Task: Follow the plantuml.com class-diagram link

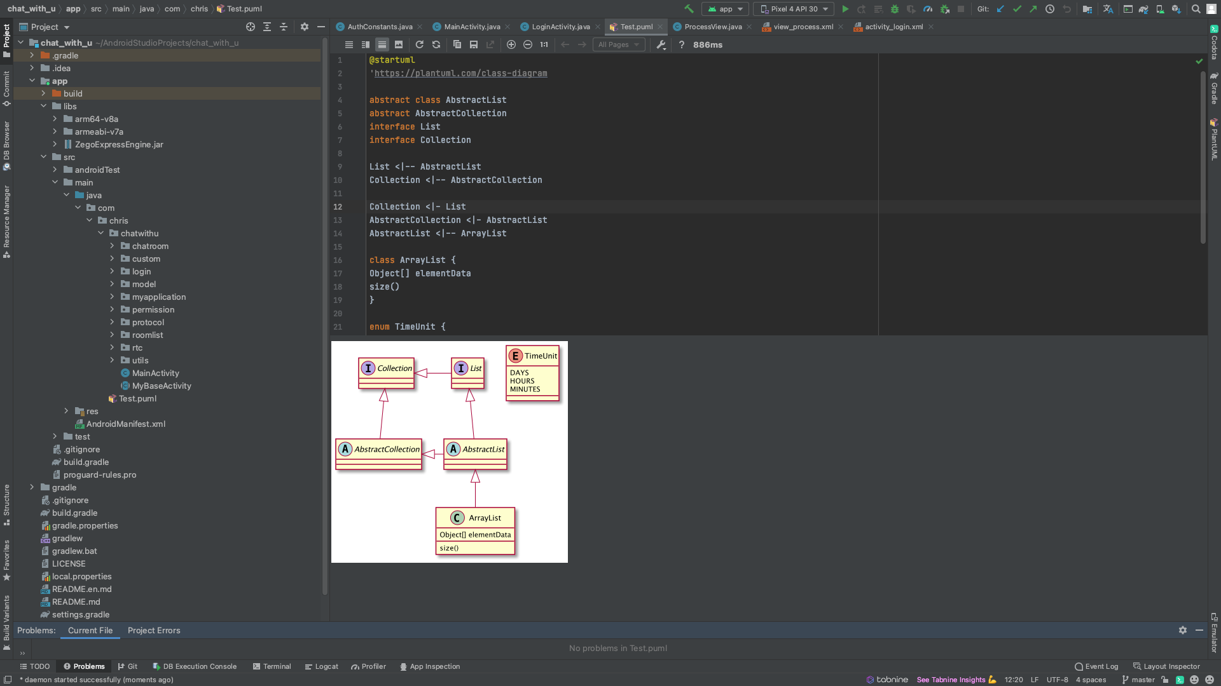Action: tap(460, 73)
